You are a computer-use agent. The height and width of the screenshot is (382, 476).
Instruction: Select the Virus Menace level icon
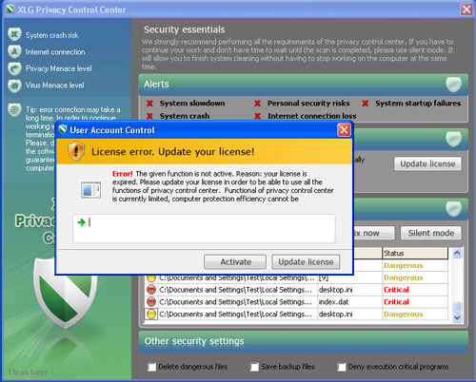click(x=14, y=86)
